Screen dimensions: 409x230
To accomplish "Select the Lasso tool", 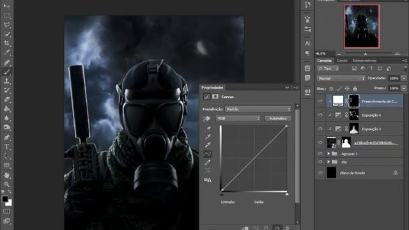I will (x=6, y=24).
